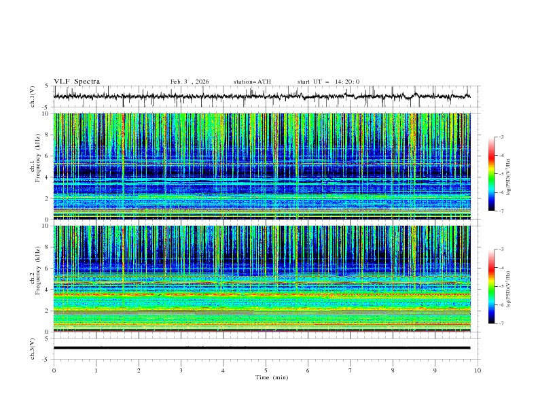Viewport: 538px width, 416px height.
Task: Select the "ch.3(V)" axis label
Action: [33, 347]
